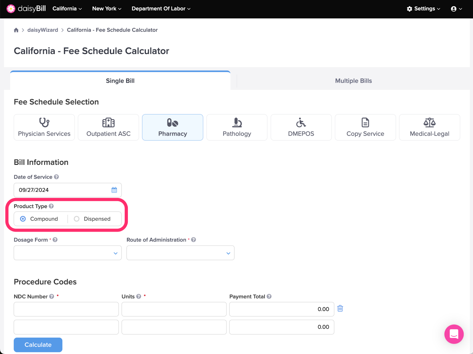Focus the second Units field

coord(174,327)
